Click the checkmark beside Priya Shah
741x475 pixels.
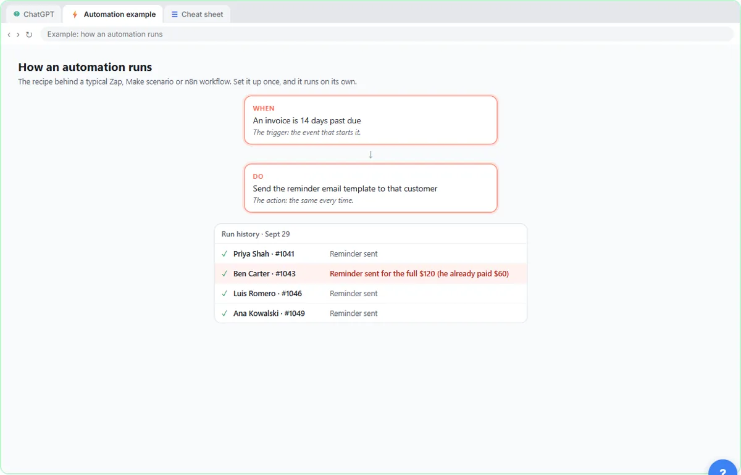(225, 254)
